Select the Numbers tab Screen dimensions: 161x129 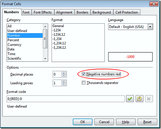coord(11,12)
